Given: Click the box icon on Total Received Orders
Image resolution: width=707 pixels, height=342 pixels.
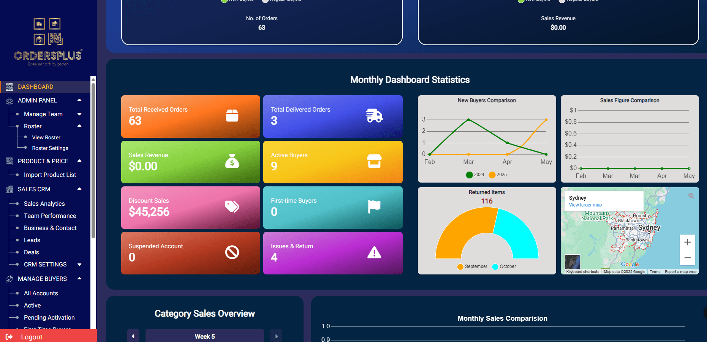Looking at the screenshot, I should click(x=232, y=116).
